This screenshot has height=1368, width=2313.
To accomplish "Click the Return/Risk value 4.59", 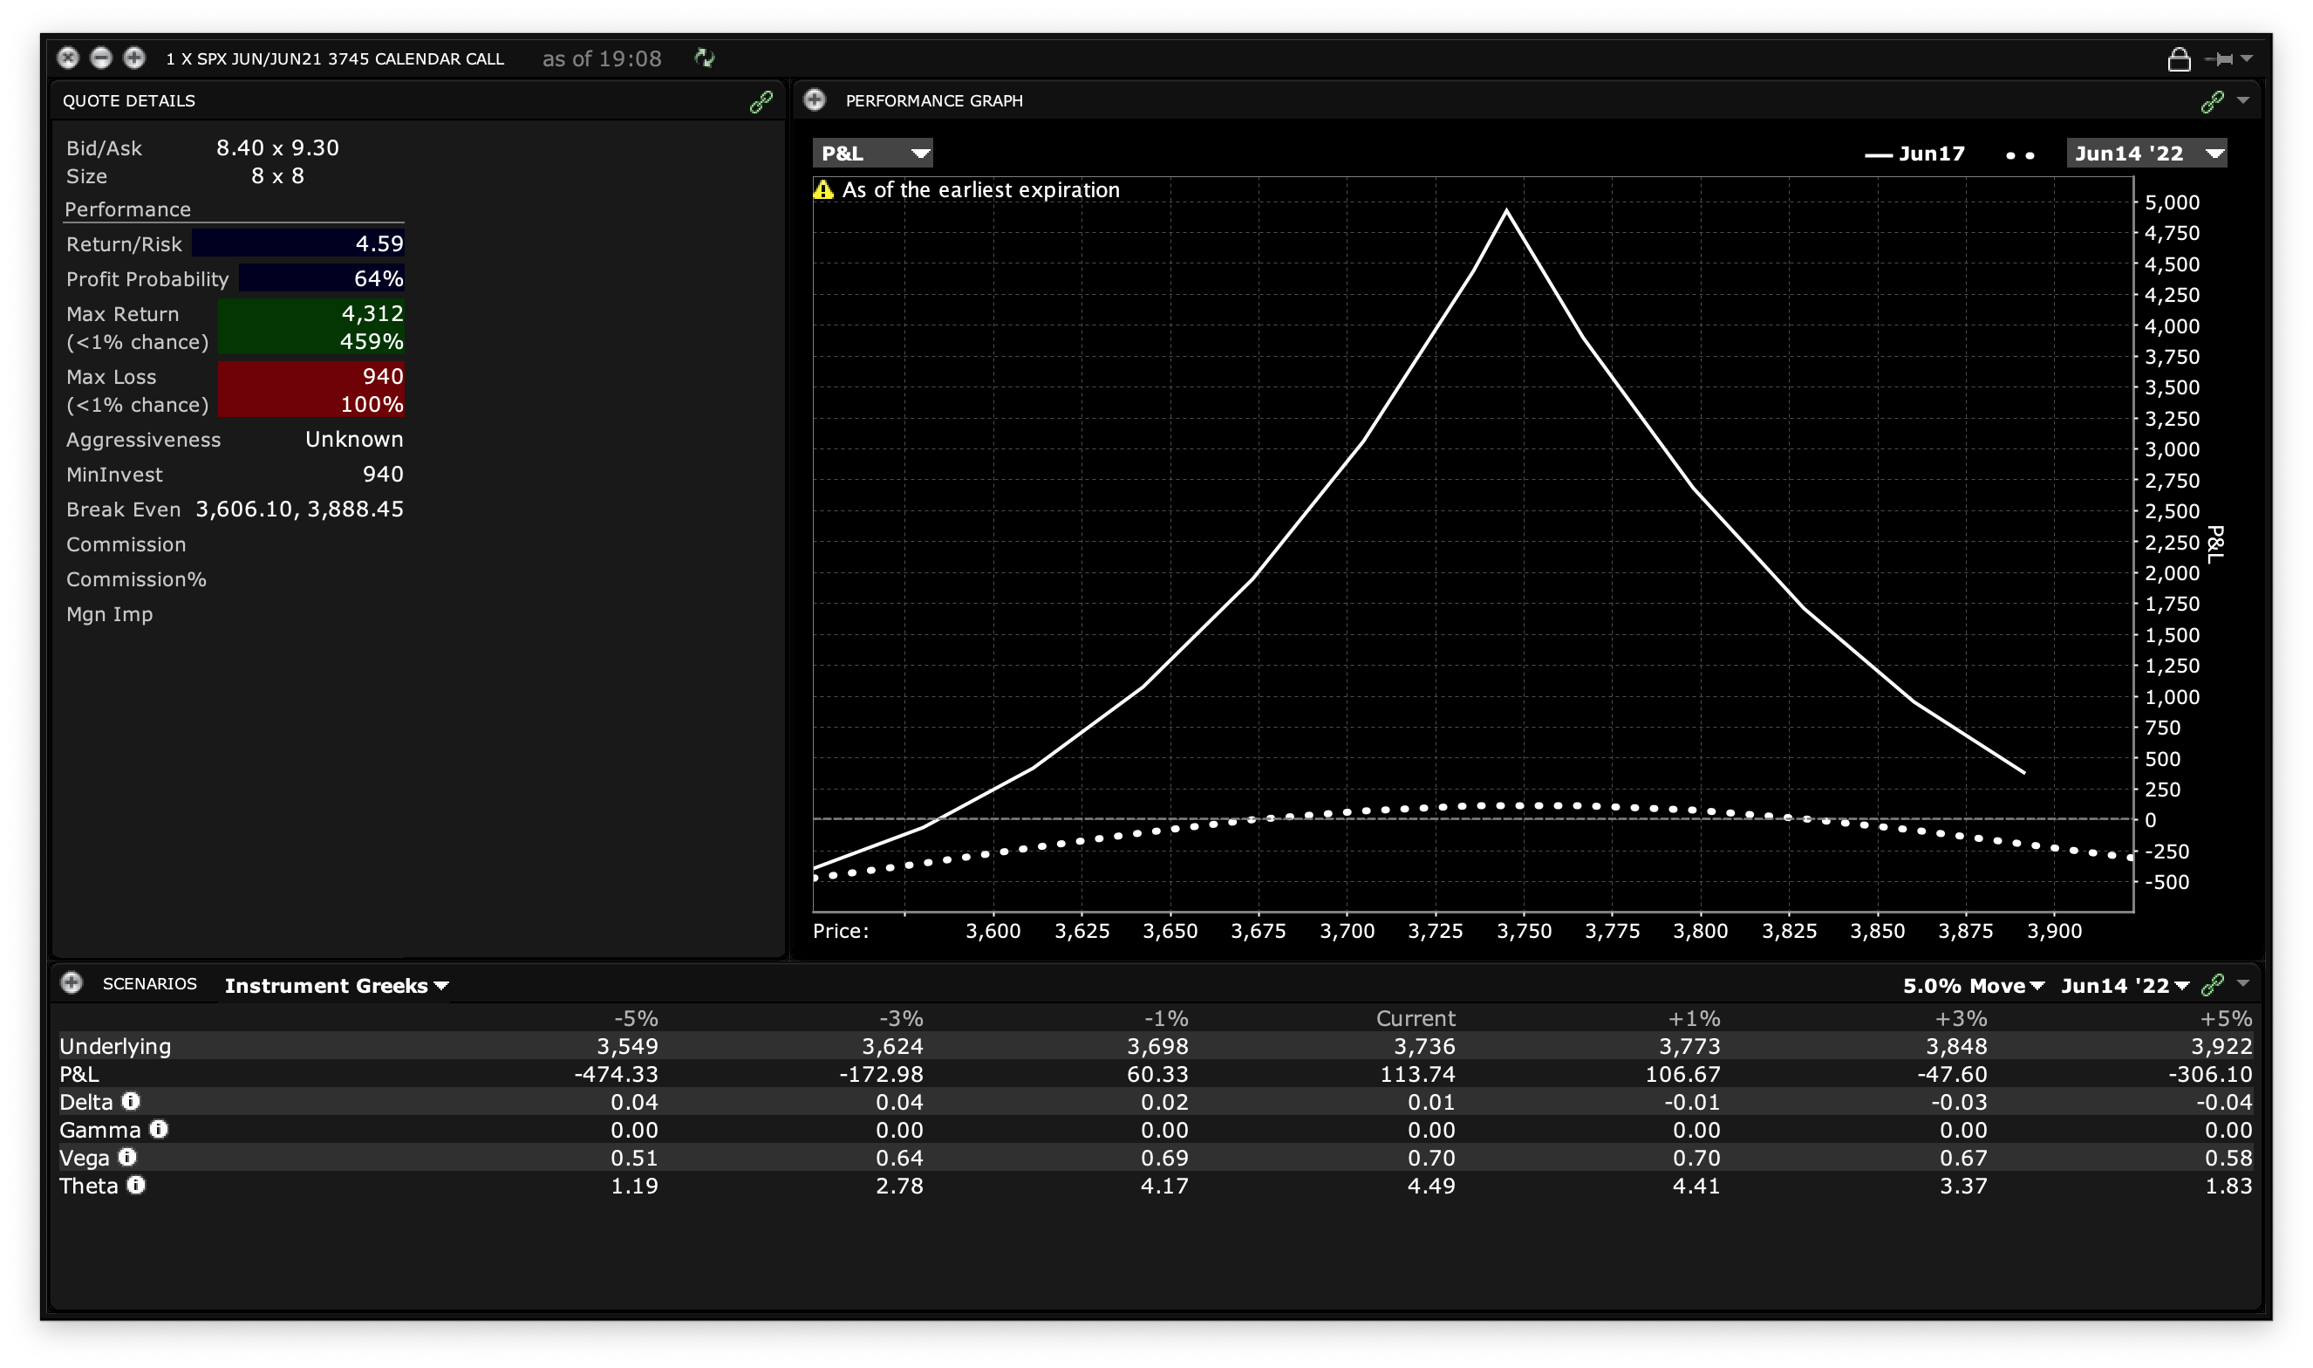I will click(x=379, y=243).
